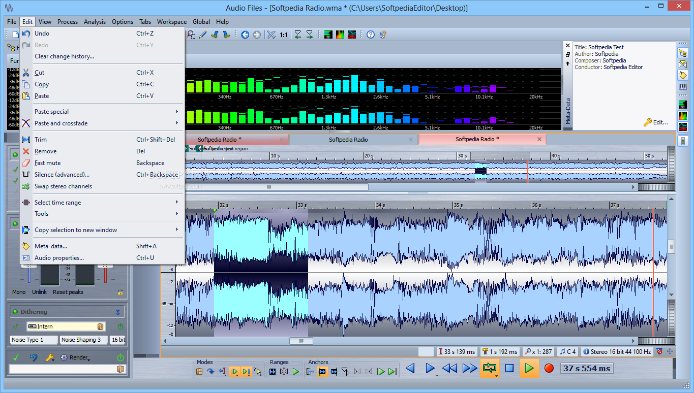This screenshot has width=694, height=393.
Task: Expand the Select time range submenu
Action: click(x=102, y=203)
